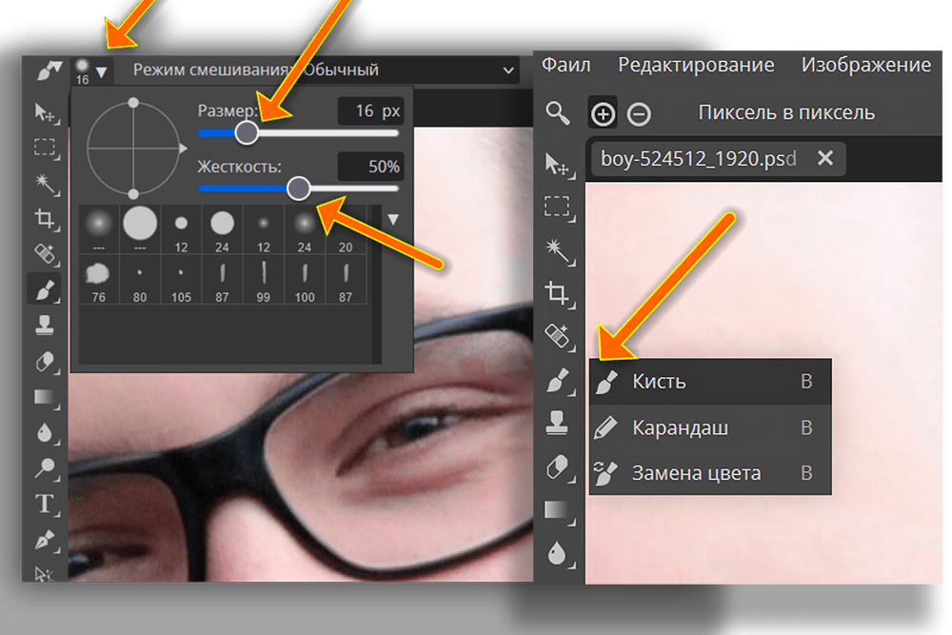Choose Замена цвета from the tool flyout

pyautogui.click(x=710, y=473)
